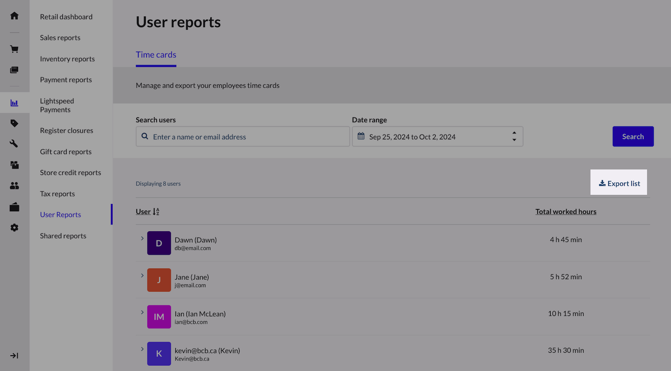This screenshot has width=671, height=371.
Task: Open the Date range picker
Action: point(437,137)
